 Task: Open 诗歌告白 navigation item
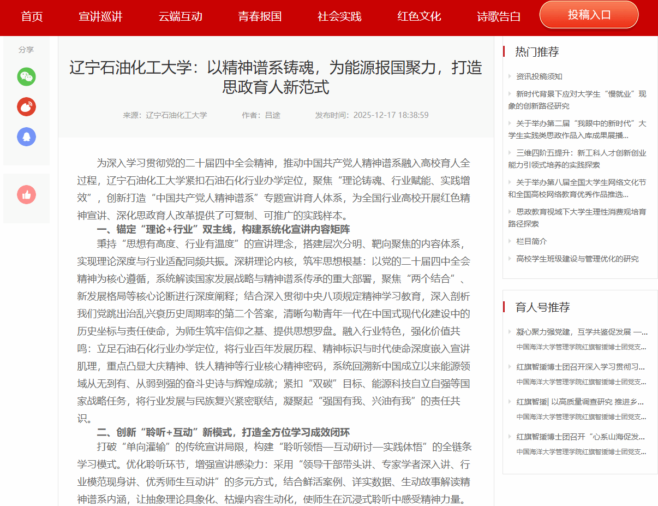pos(499,16)
